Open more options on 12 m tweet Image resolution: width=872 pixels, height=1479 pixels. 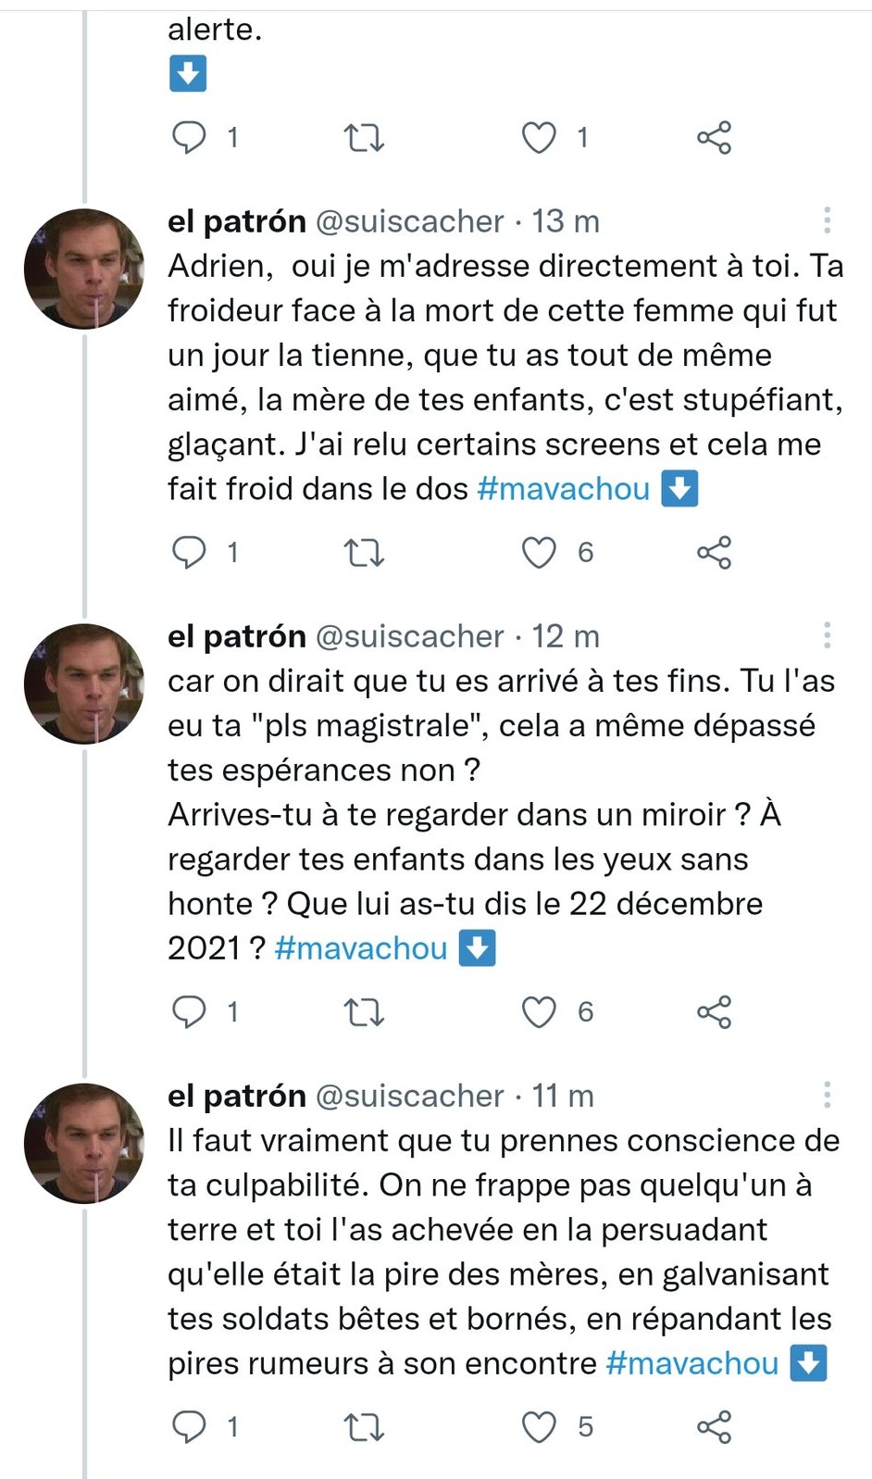(827, 635)
